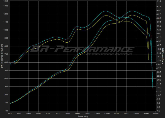Click the 17000 tick on the rpm axis

coord(155,113)
